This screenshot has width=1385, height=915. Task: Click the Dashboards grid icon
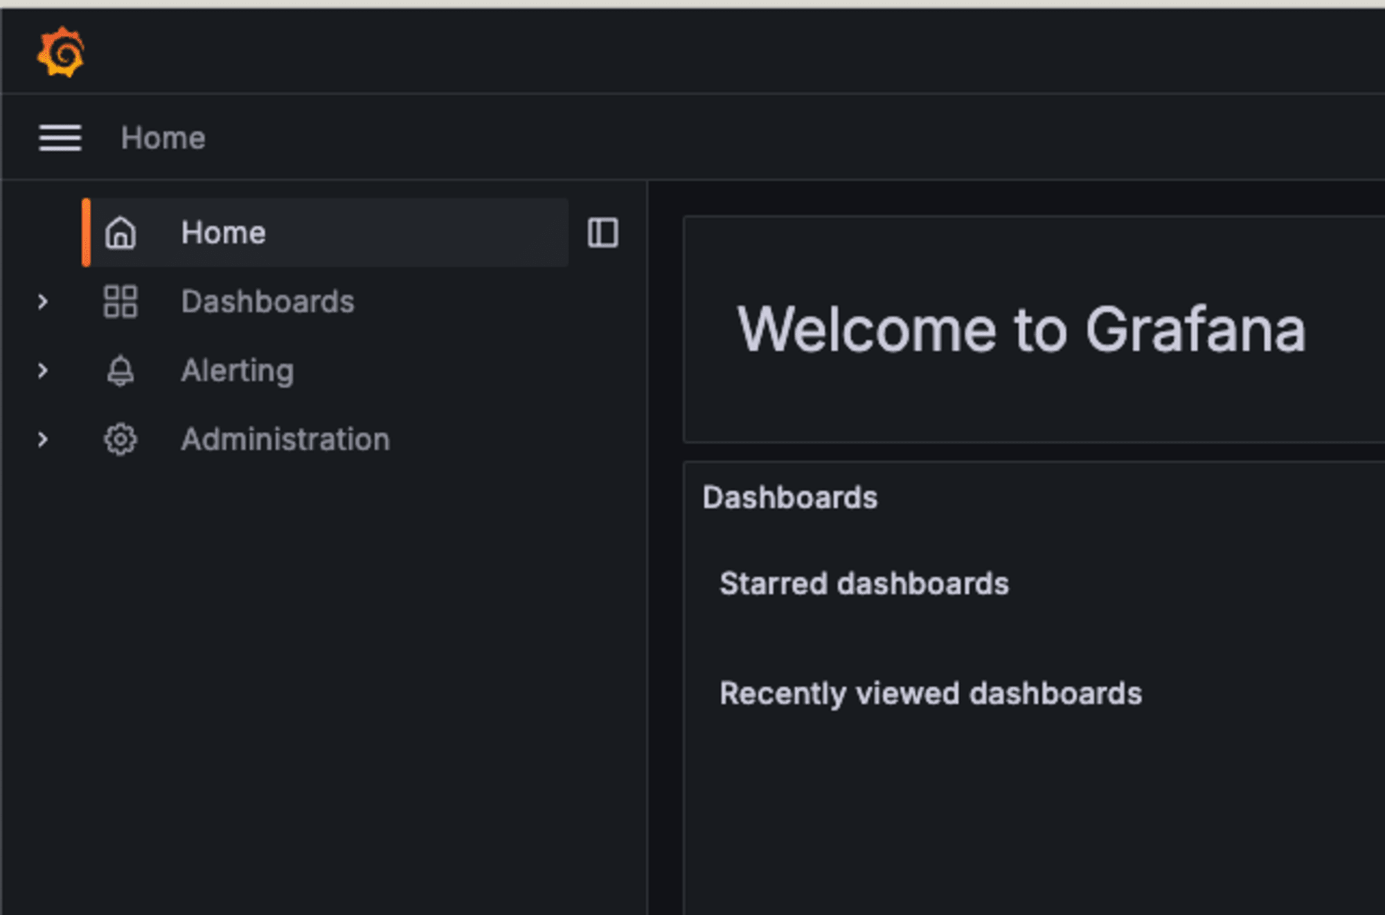tap(120, 302)
